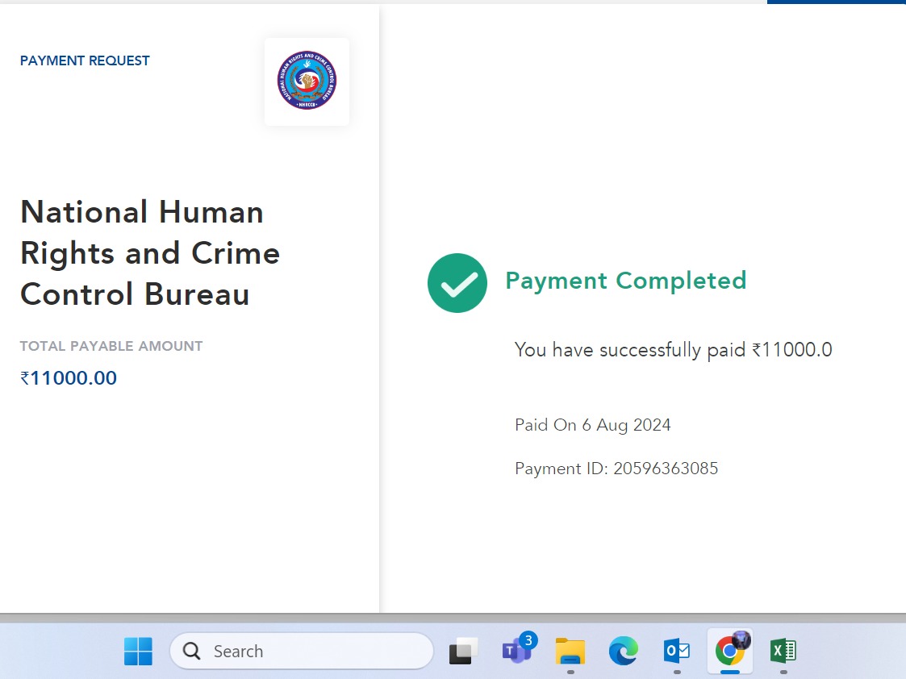The height and width of the screenshot is (679, 906).
Task: Click the search magnifier icon in taskbar
Action: [x=192, y=651]
